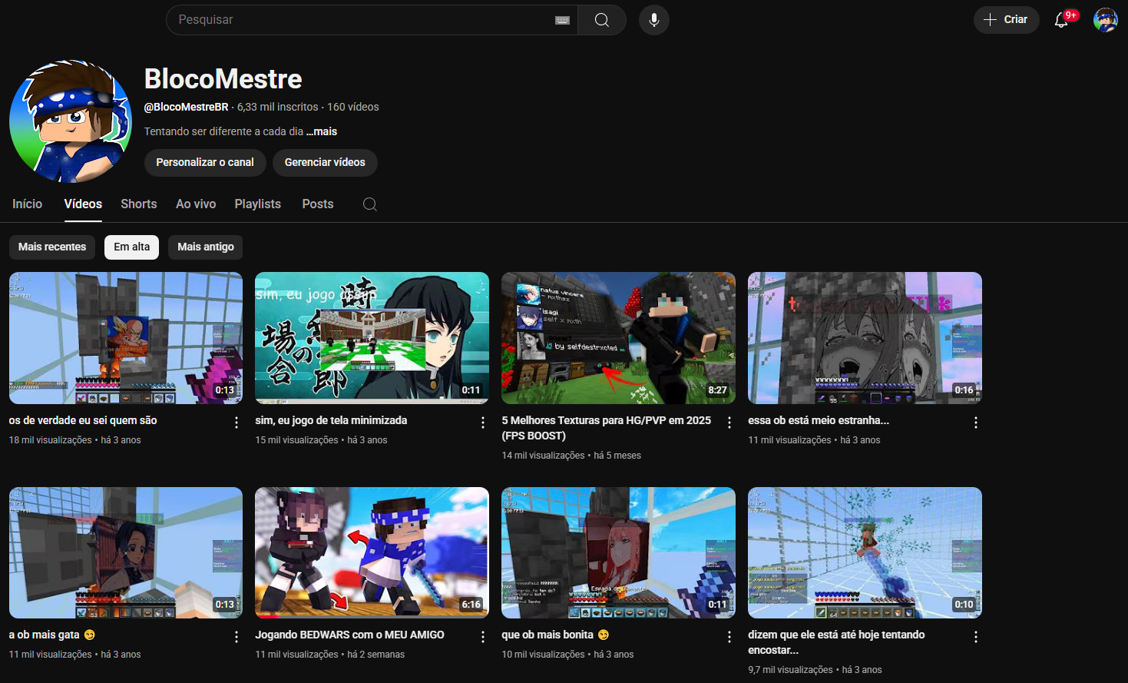Screen dimensions: 1128x683
Task: Select the 'Em alta' filter chip
Action: [132, 247]
